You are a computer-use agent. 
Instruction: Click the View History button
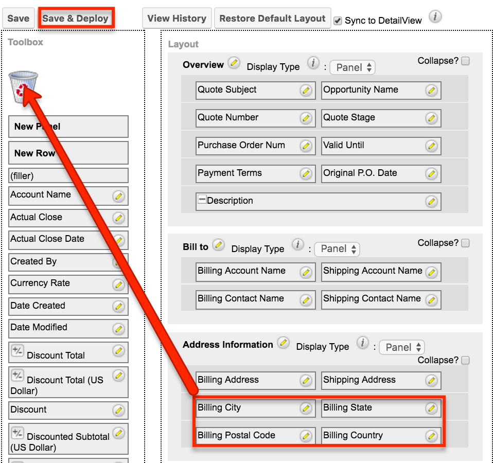point(177,18)
